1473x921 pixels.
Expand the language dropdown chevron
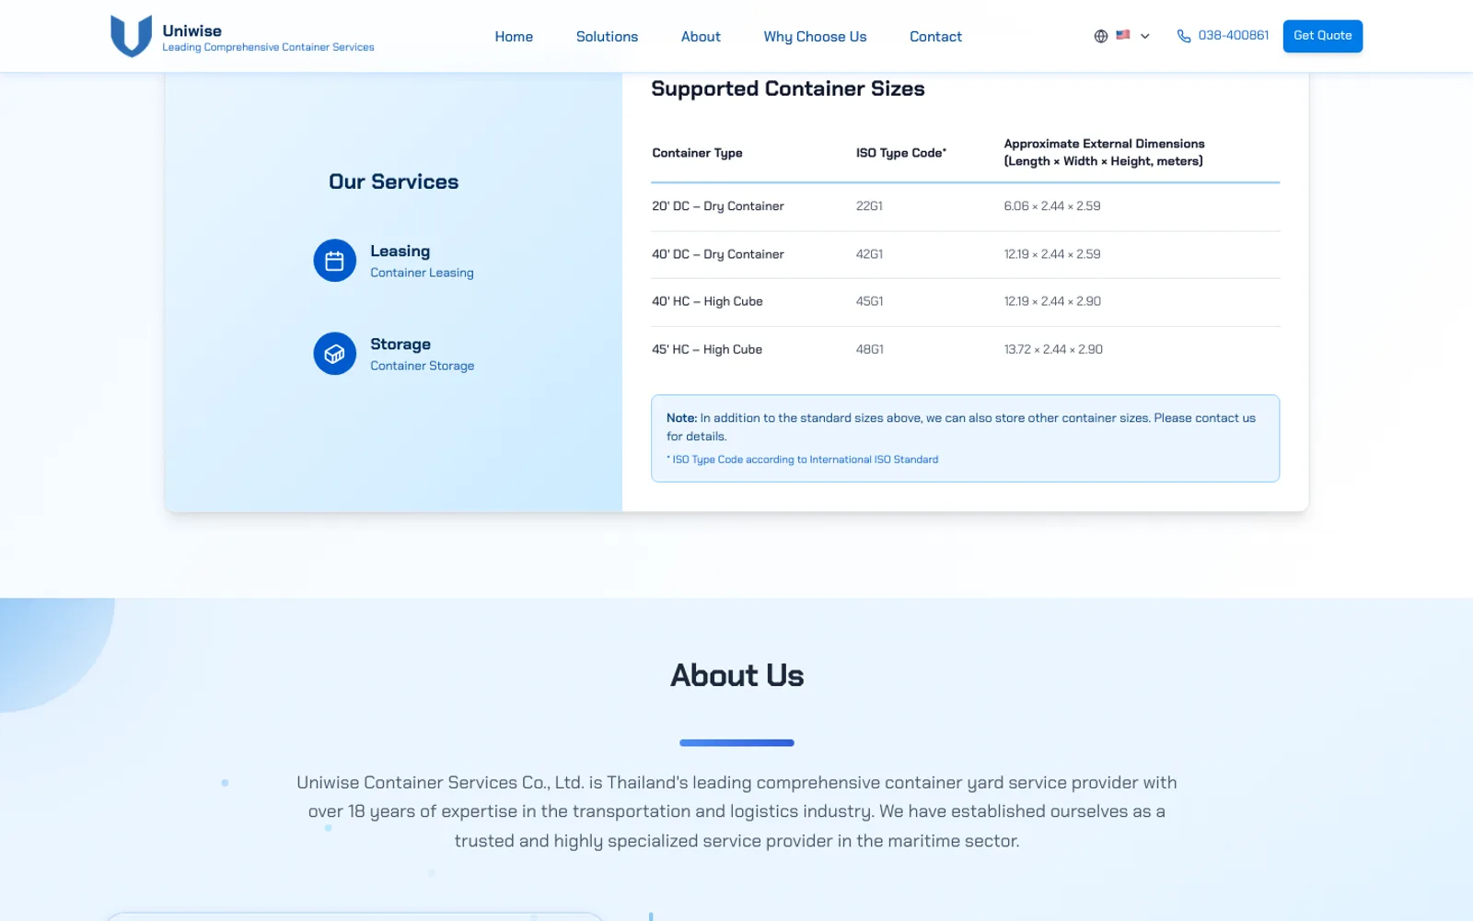point(1145,37)
